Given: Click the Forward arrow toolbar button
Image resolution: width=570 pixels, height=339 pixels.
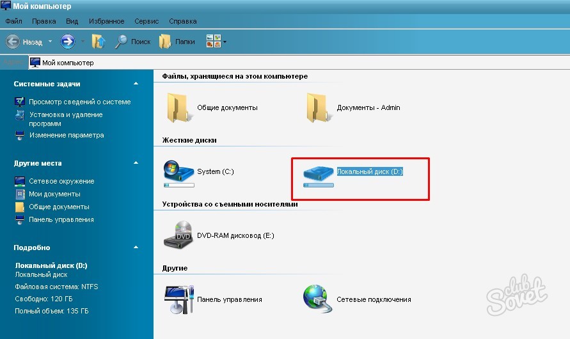Looking at the screenshot, I should click(68, 42).
